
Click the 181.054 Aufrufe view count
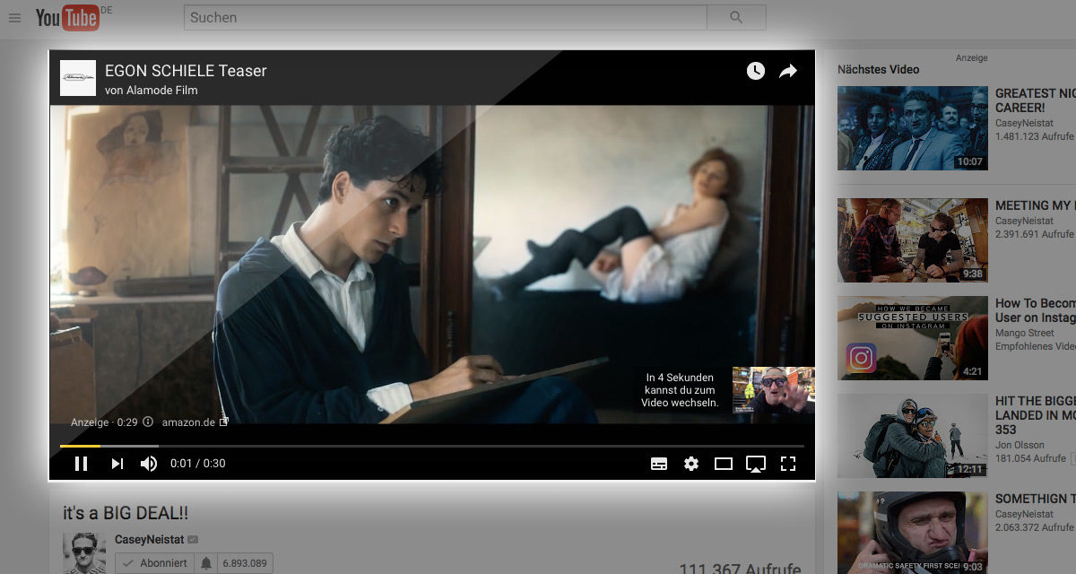click(x=1031, y=458)
